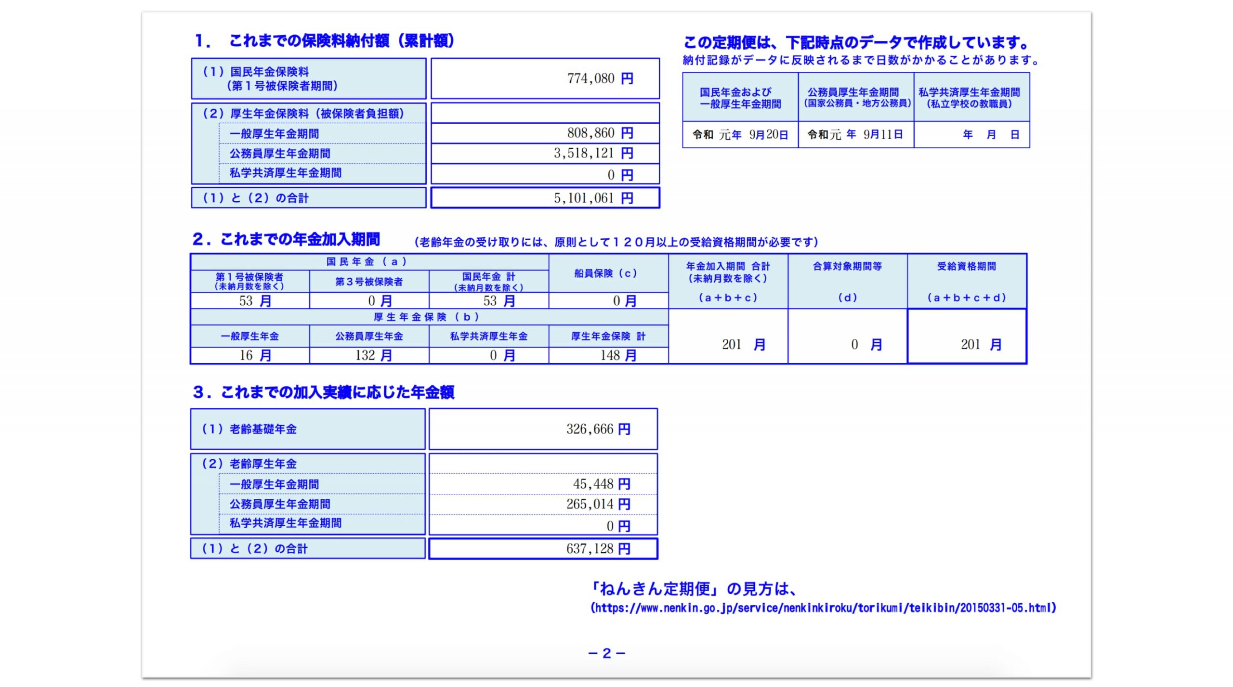Click the (2) 老齢厚生年金 label
1233x687 pixels.
click(x=249, y=464)
